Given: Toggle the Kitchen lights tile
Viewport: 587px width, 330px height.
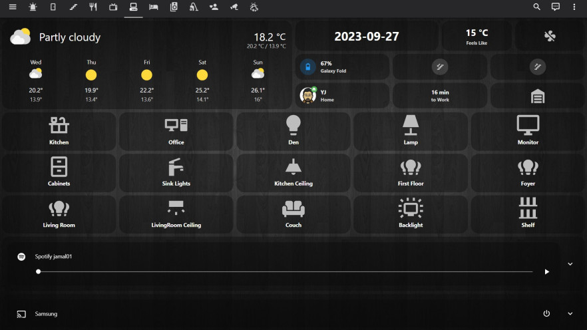Looking at the screenshot, I should 59,131.
